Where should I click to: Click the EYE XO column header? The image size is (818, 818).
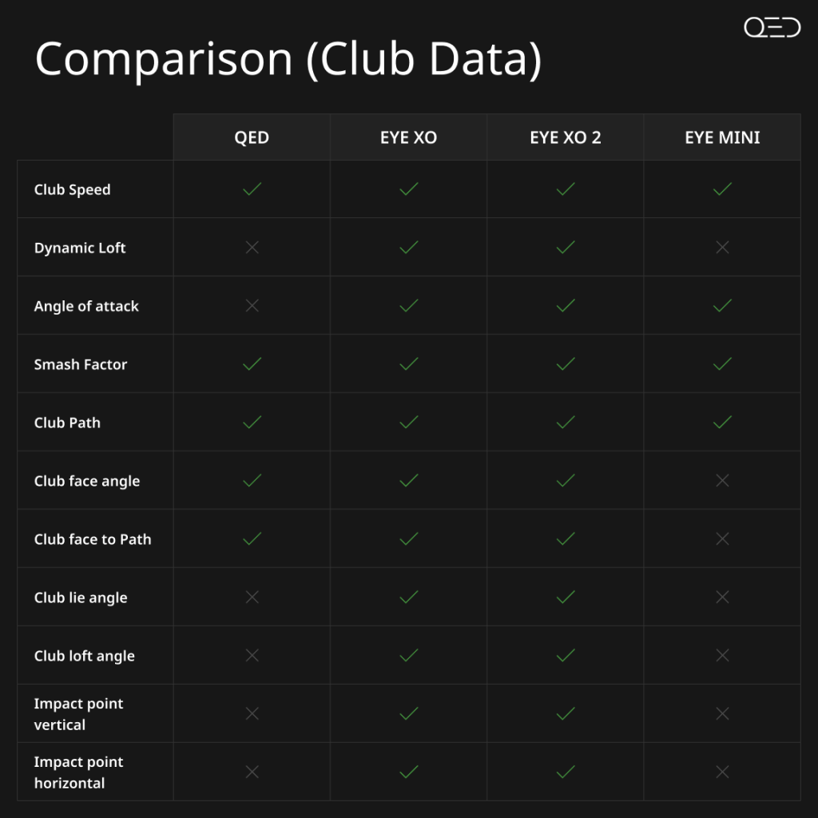[408, 137]
